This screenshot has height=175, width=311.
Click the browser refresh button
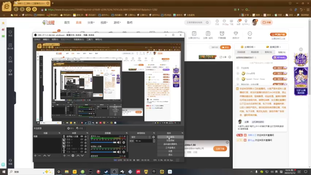tap(28, 9)
